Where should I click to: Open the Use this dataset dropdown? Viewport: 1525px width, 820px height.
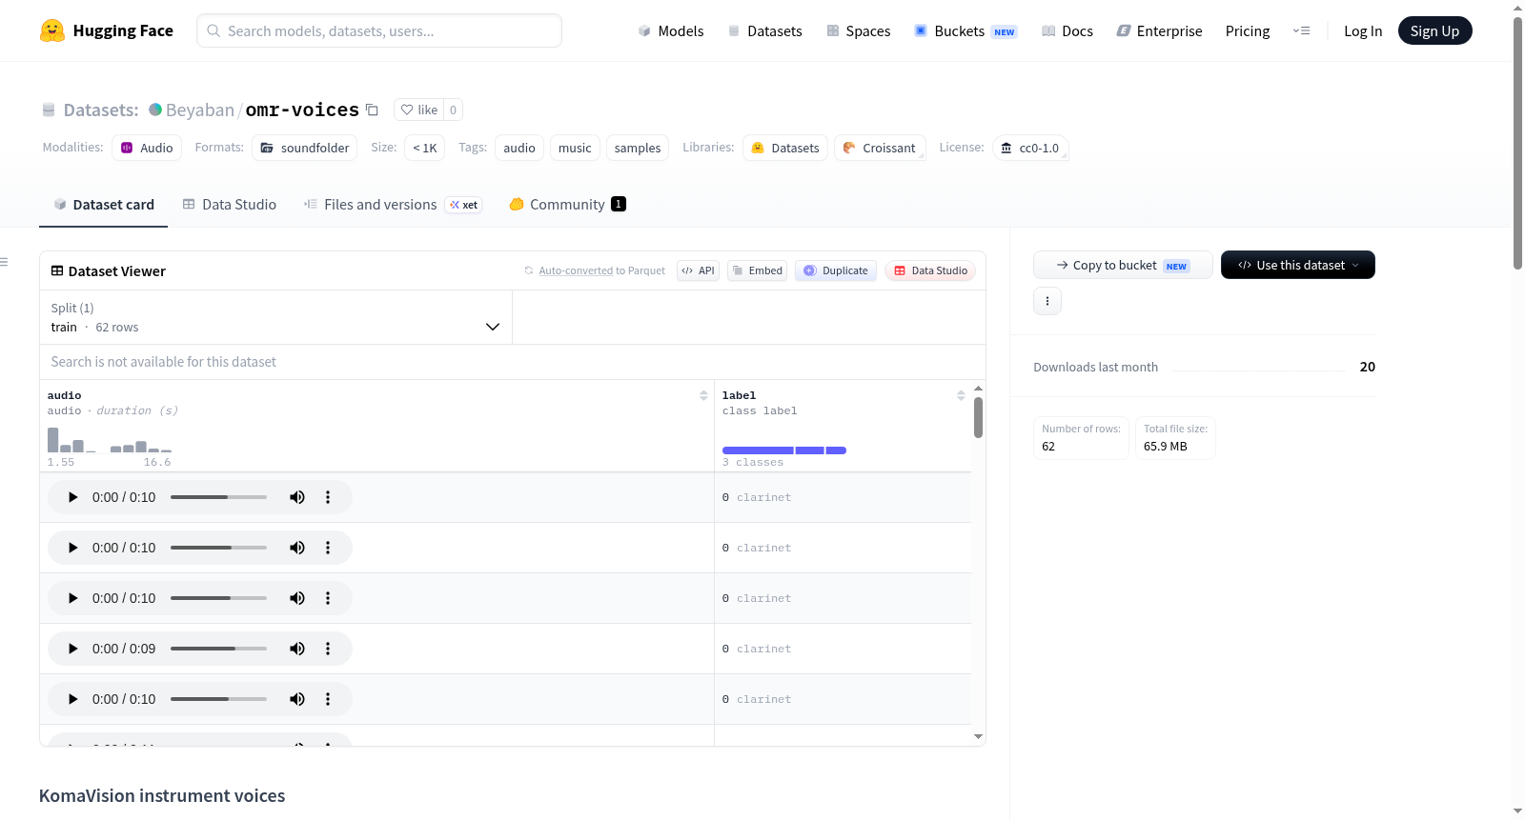(1297, 265)
